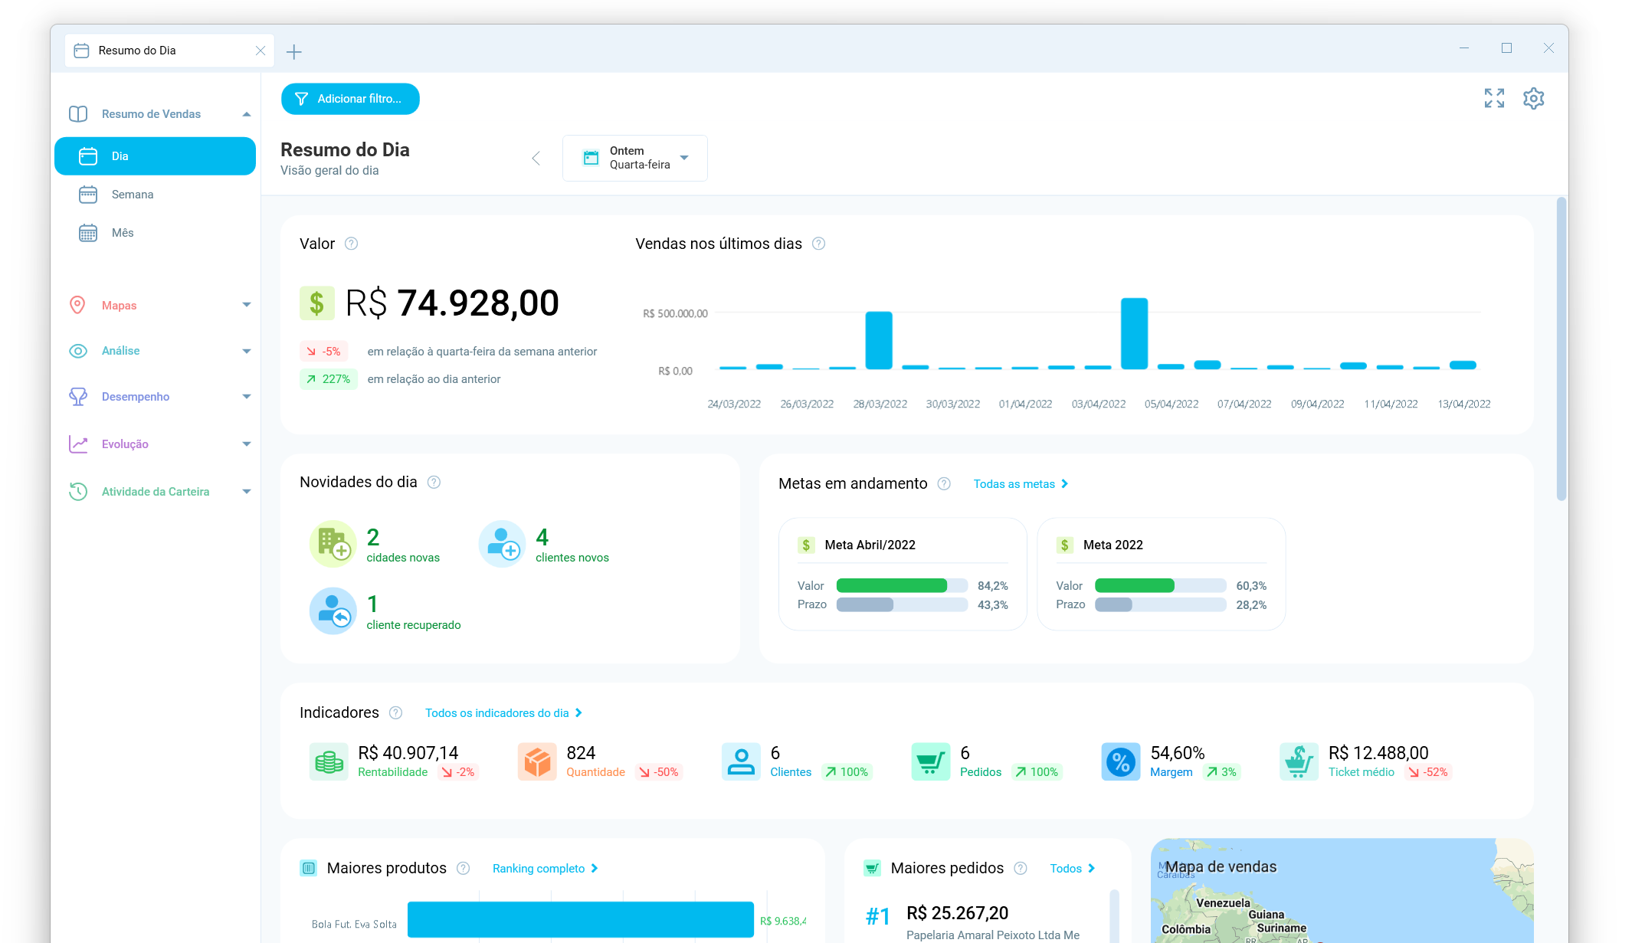Open the Ontem Quarta-feira date dropdown
Viewport: 1632px width, 943px height.
tap(635, 158)
